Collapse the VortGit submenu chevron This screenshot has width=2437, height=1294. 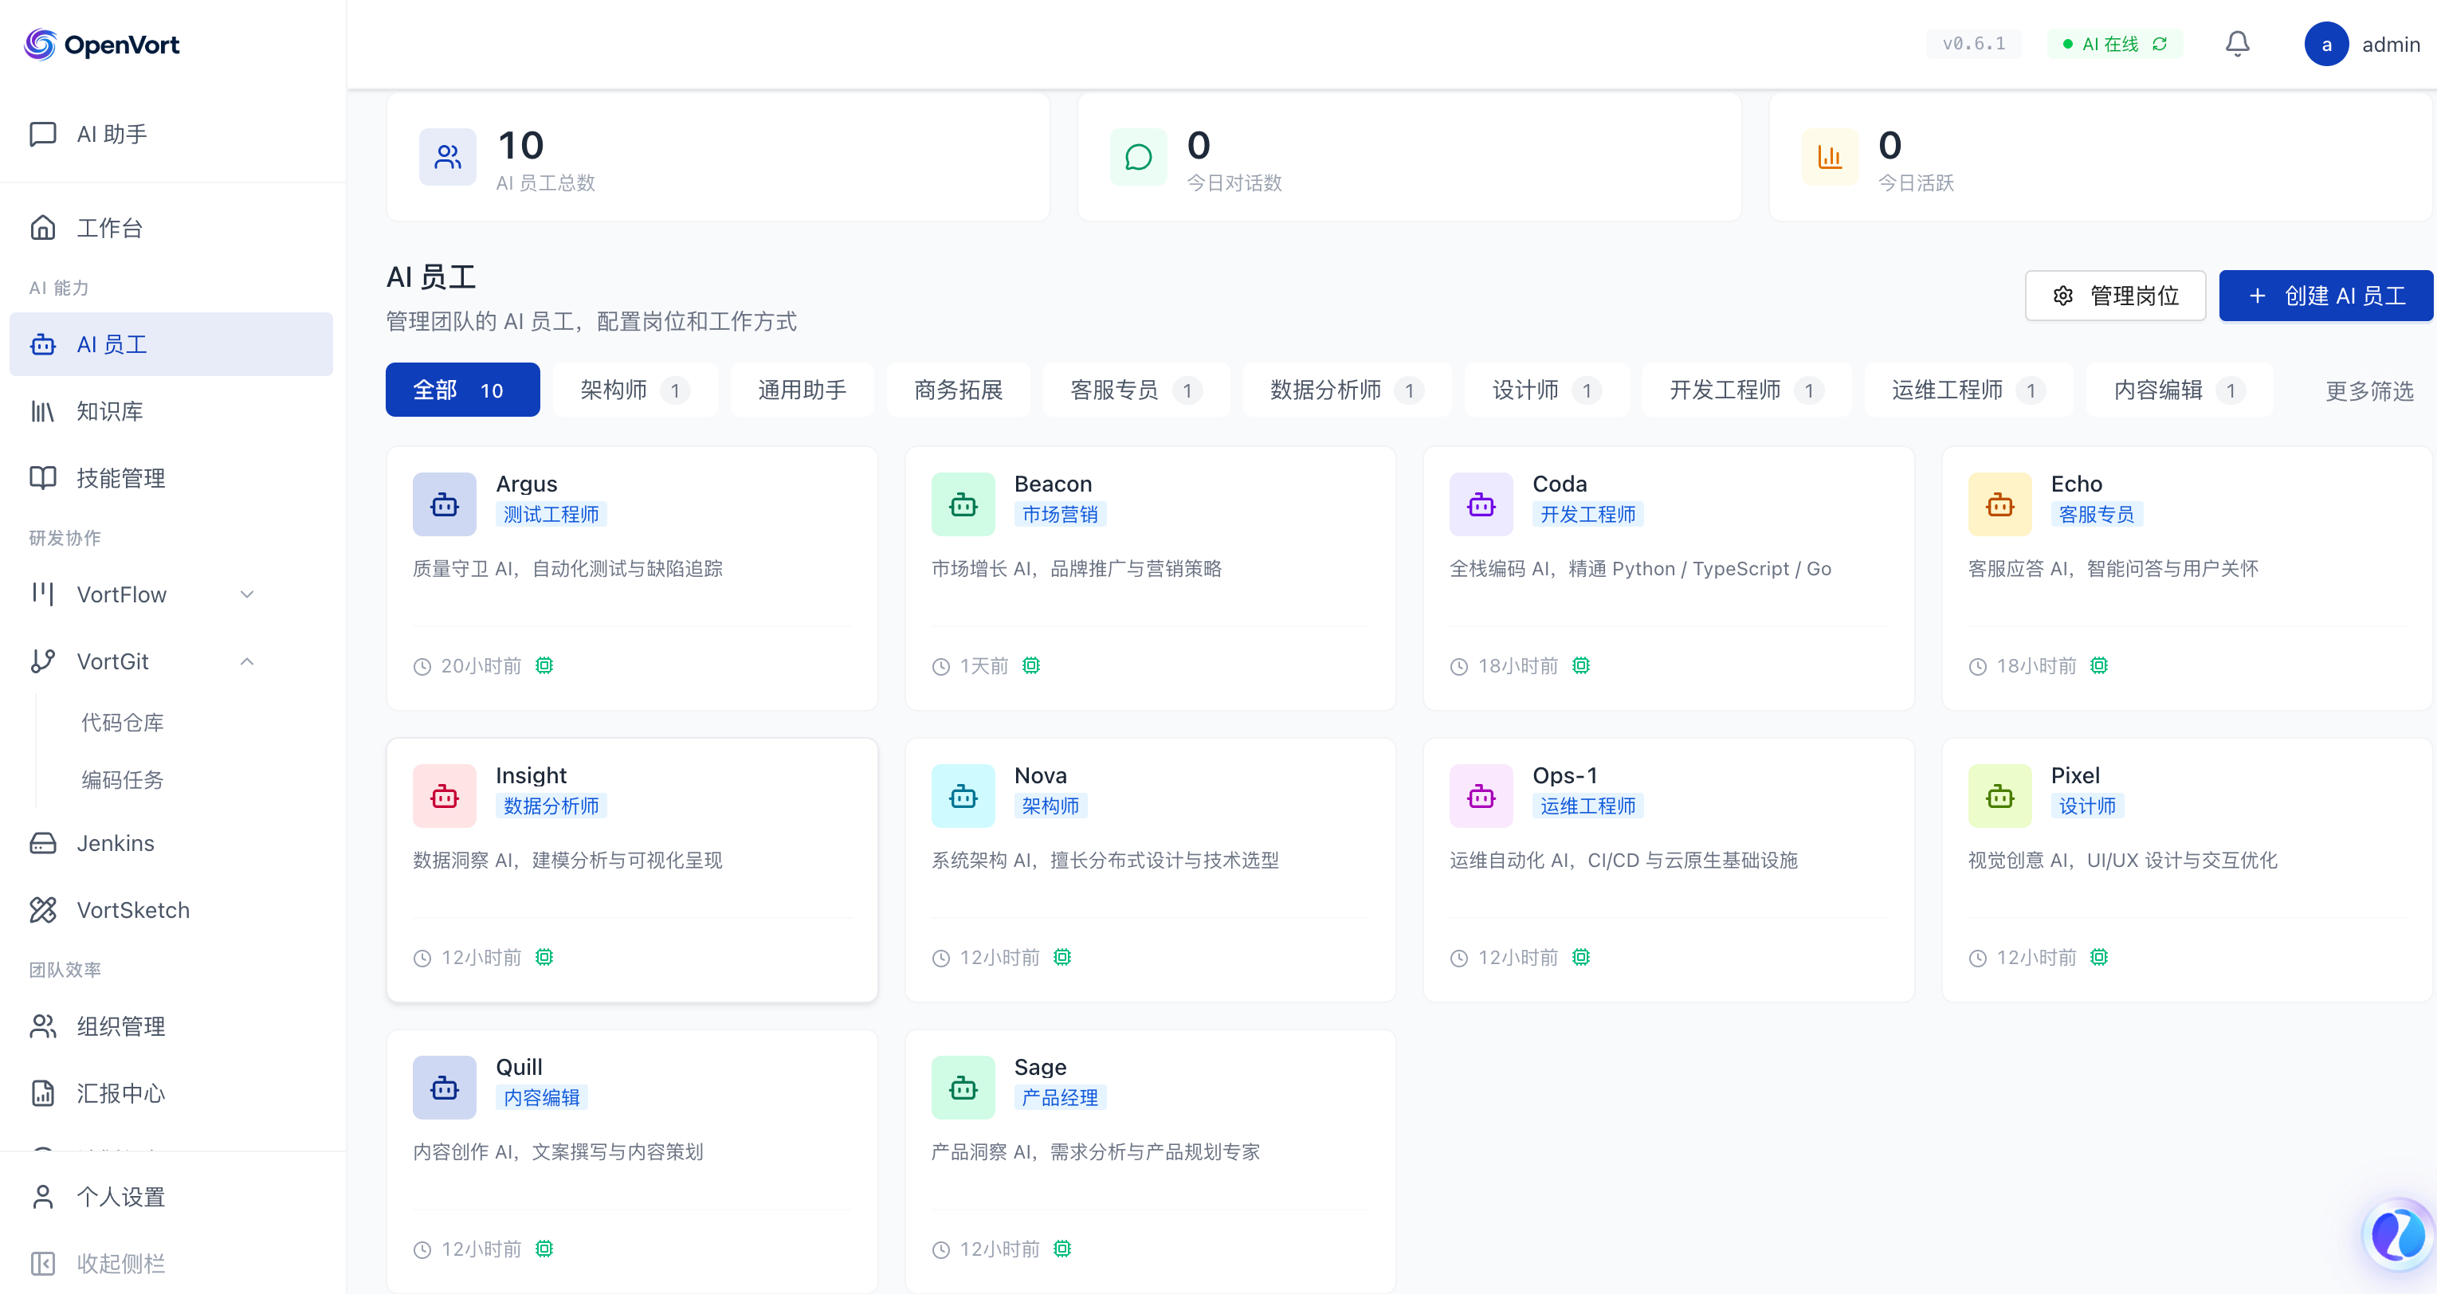[x=247, y=661]
